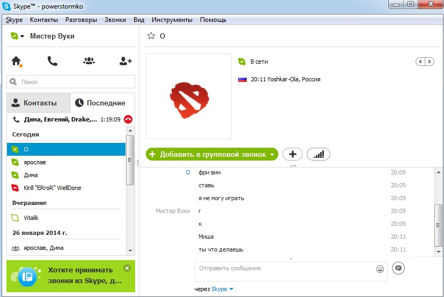Select contact Kirill "ERroR" WellDone
The width and height of the screenshot is (444, 297).
coord(66,188)
